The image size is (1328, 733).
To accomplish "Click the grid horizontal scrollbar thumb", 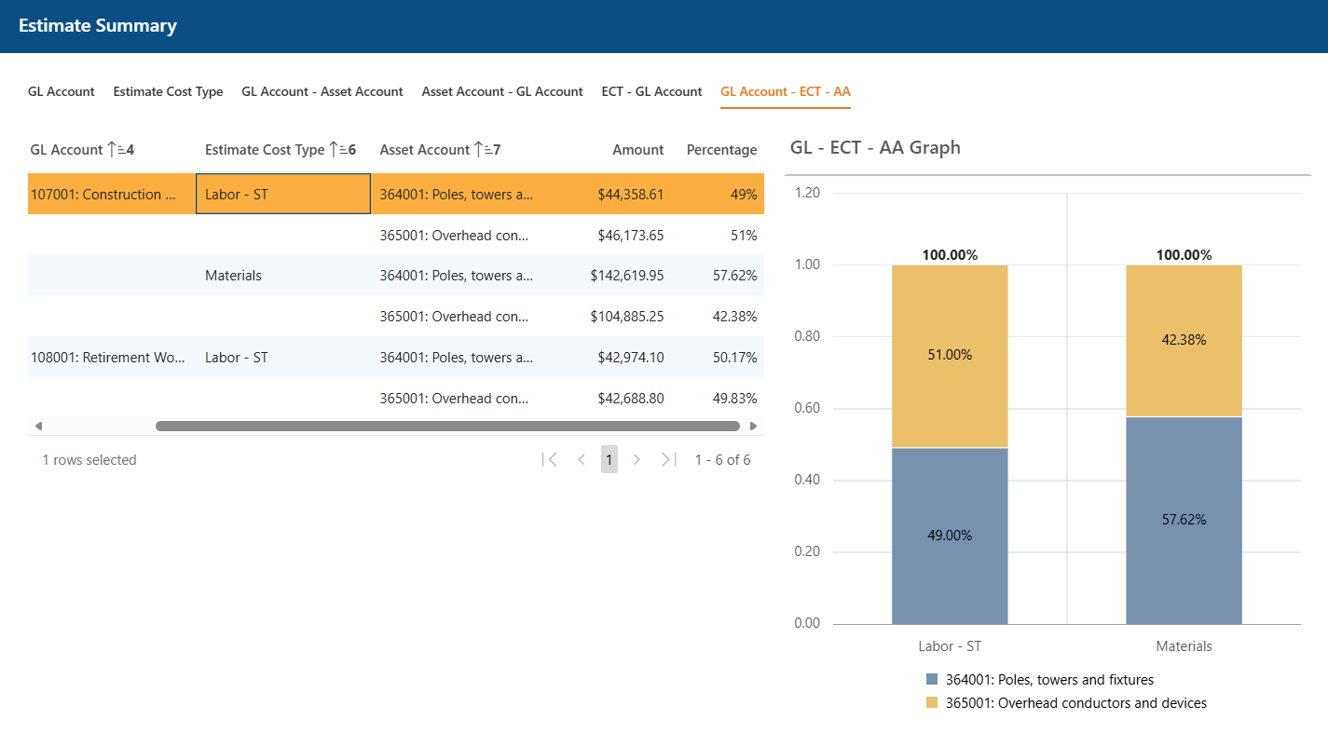I will pos(447,426).
